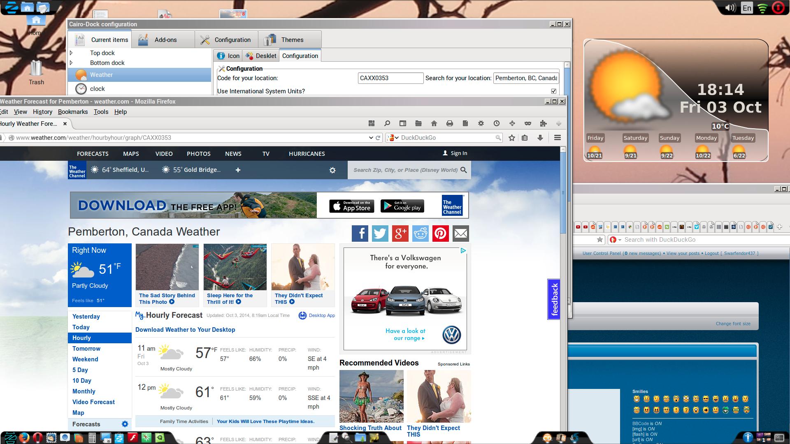Open the DuckDuckGo search engine dropdown

click(393, 138)
